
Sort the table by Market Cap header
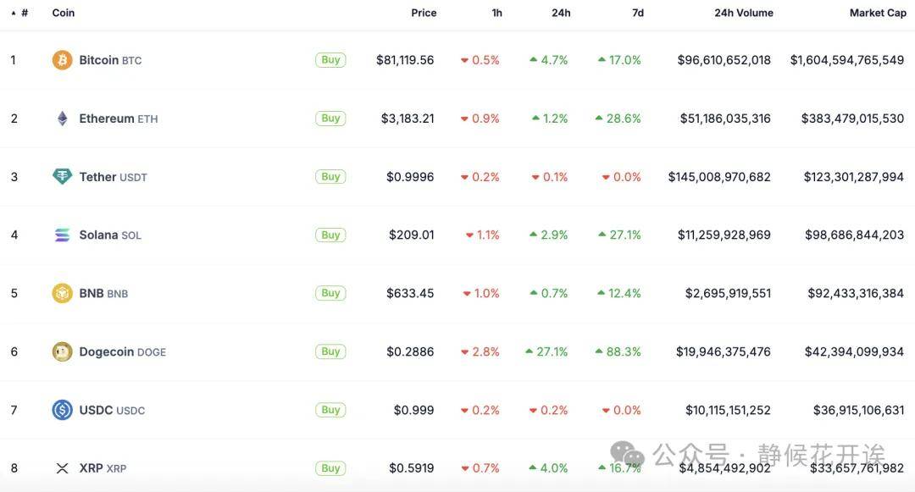click(x=878, y=13)
